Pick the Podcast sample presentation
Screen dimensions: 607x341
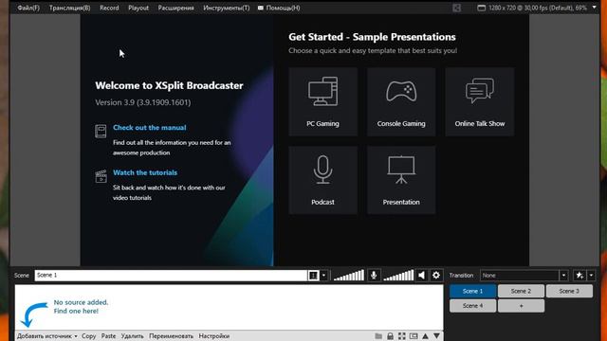coord(322,180)
